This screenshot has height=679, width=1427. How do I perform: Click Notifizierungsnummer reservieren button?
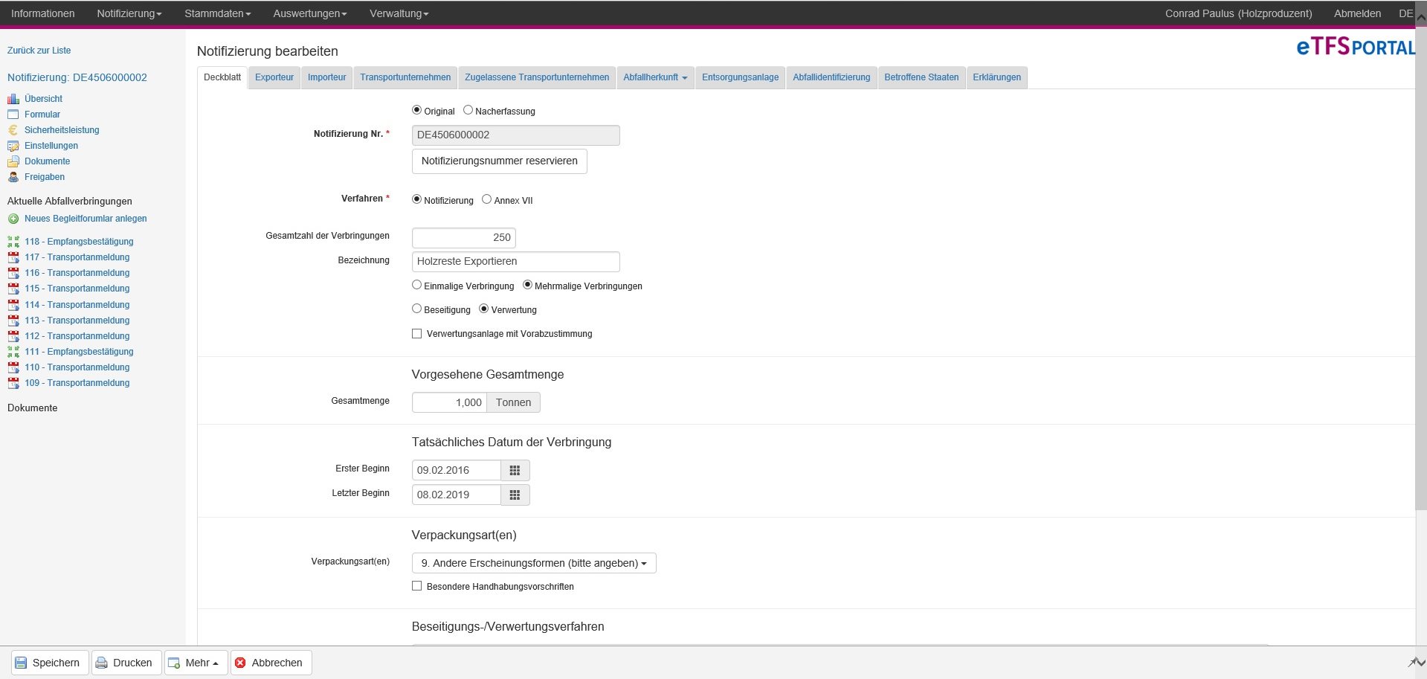point(500,161)
